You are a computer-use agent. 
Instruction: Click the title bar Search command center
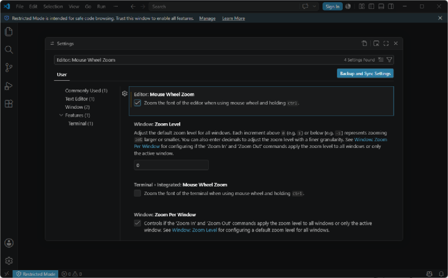[x=223, y=6]
